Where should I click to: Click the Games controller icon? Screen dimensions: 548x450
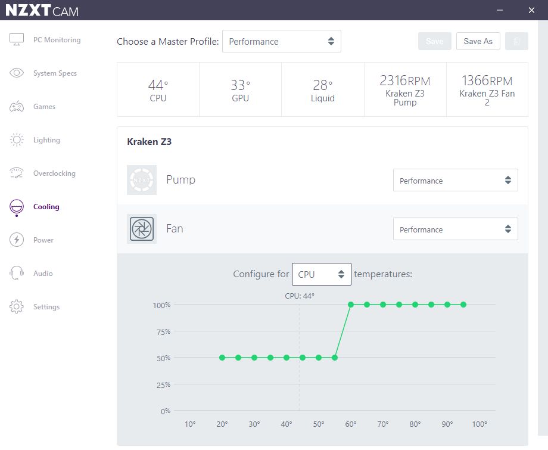tap(17, 106)
